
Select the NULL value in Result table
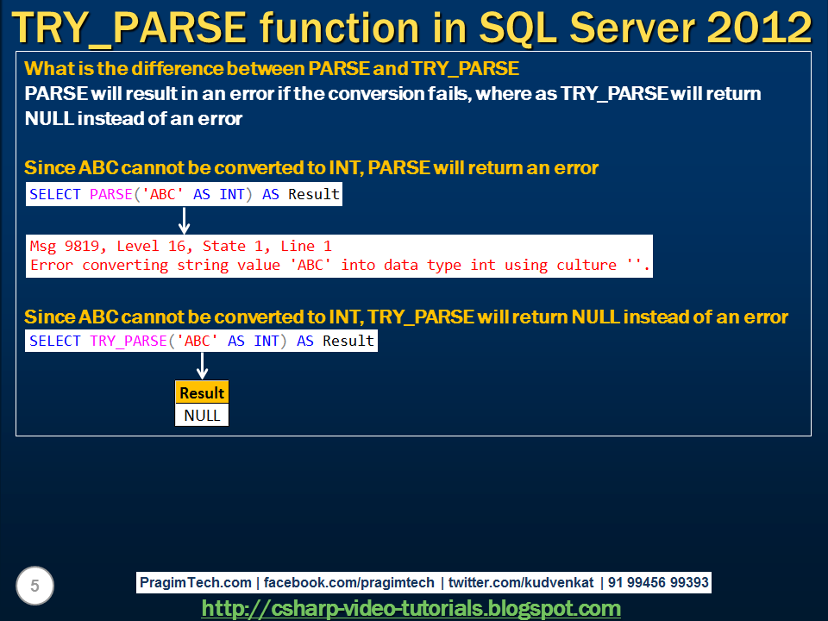pos(202,415)
